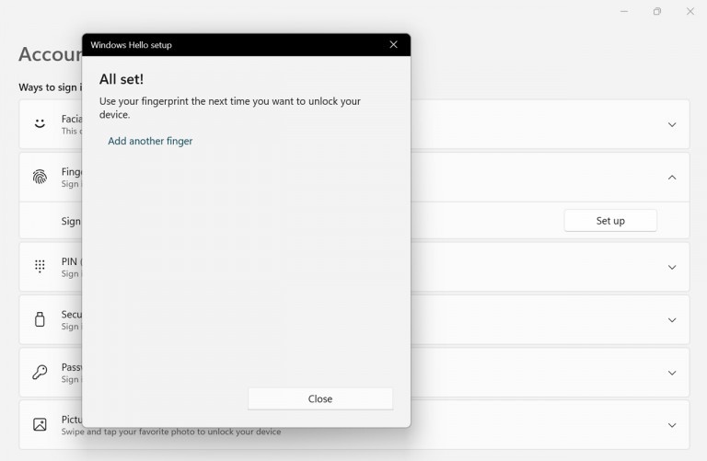Viewport: 707px width, 461px height.
Task: Close the Windows Hello setup dialog with X
Action: (x=393, y=44)
